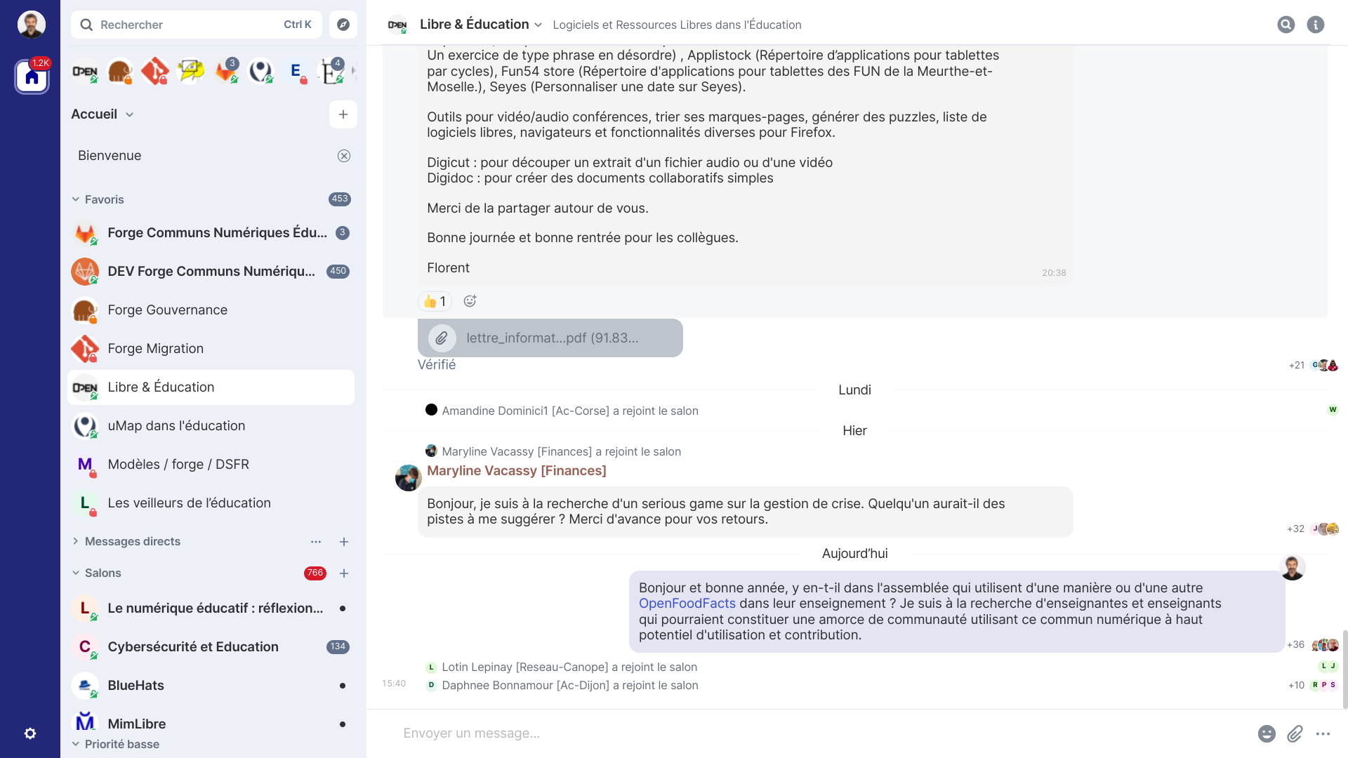This screenshot has width=1348, height=758.
Task: Open Forge Communs Numériques Édu... room
Action: [x=211, y=233]
